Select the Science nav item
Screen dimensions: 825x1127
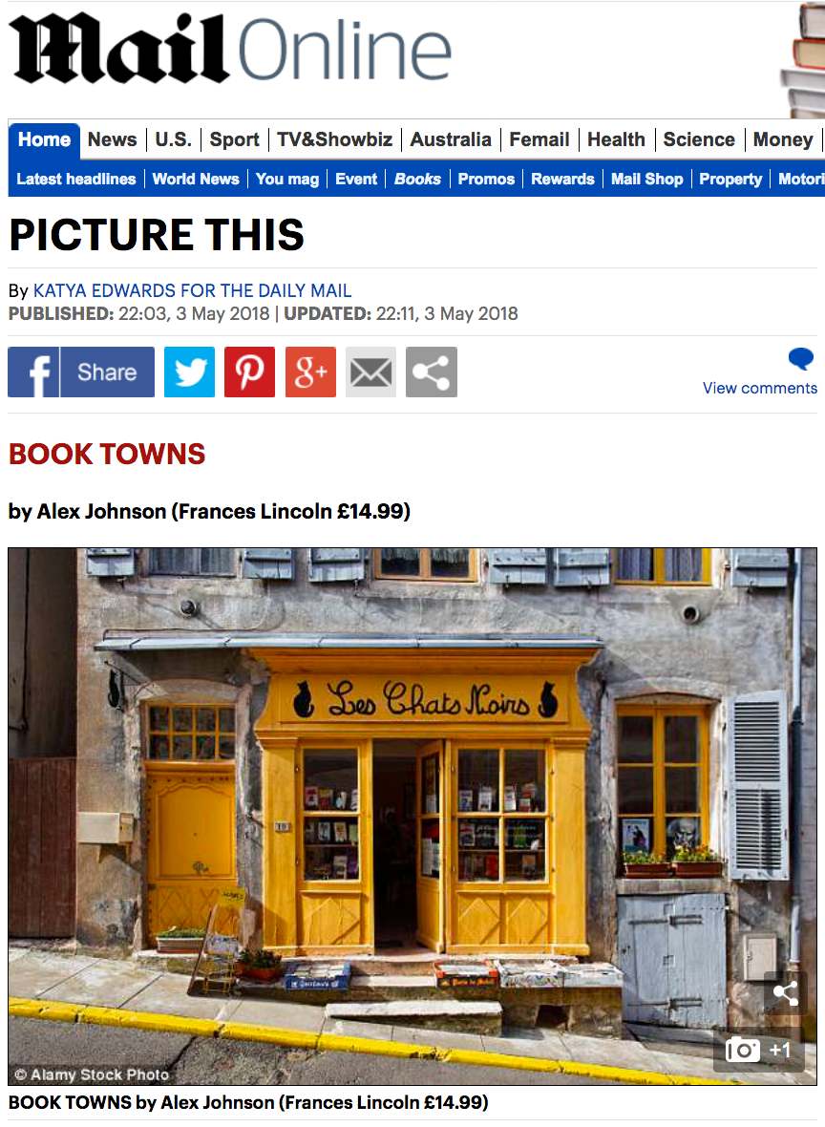(x=699, y=139)
